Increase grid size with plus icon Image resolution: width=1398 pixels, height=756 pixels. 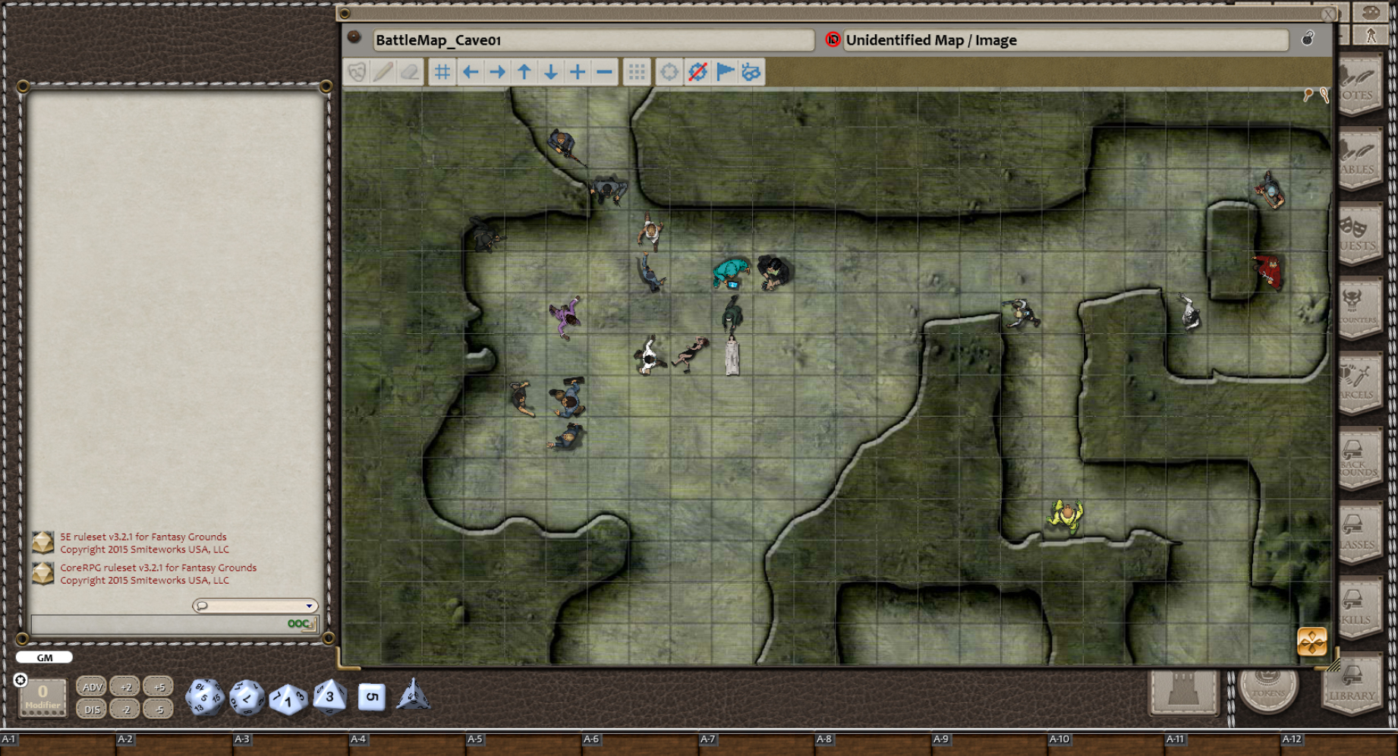click(x=578, y=72)
